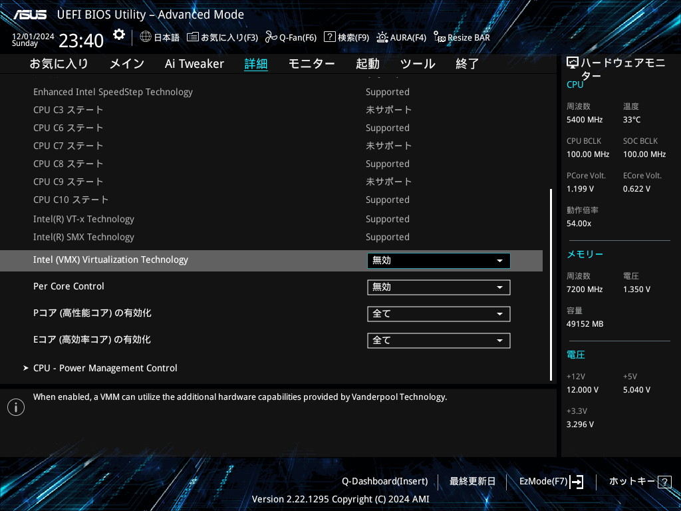Click CPU C6 ステート row
This screenshot has width=681, height=511.
271,128
